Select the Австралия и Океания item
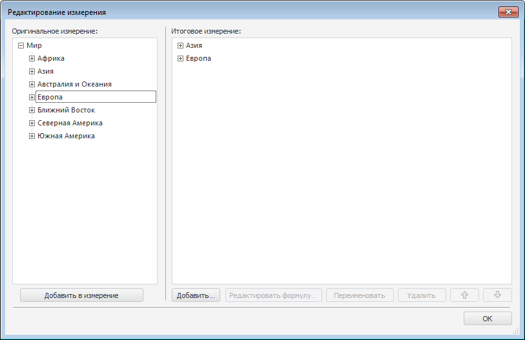Image resolution: width=525 pixels, height=340 pixels. [74, 84]
